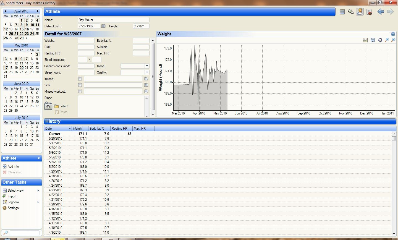
Task: Click the Weight detail input field
Action: (x=86, y=41)
